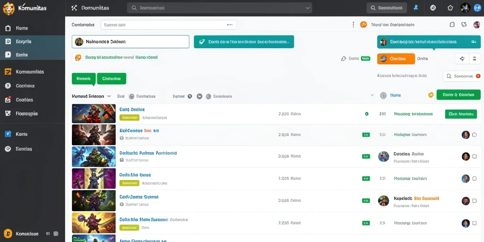Viewport: 484px width, 242px height.
Task: Open the vertical three-dot menu by the orange round icon
Action: 353,25
